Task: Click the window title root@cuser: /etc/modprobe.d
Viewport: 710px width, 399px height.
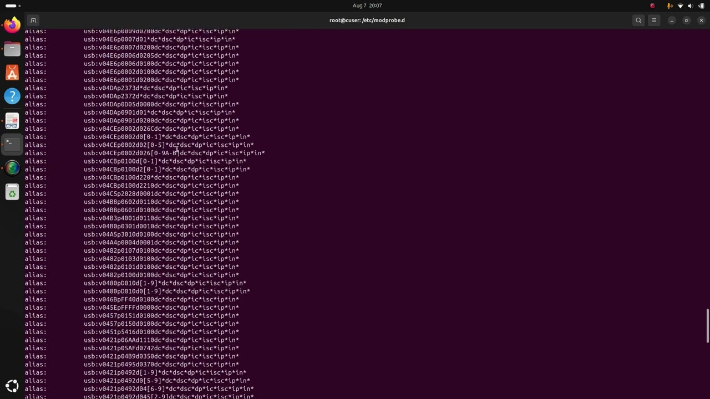Action: [367, 21]
